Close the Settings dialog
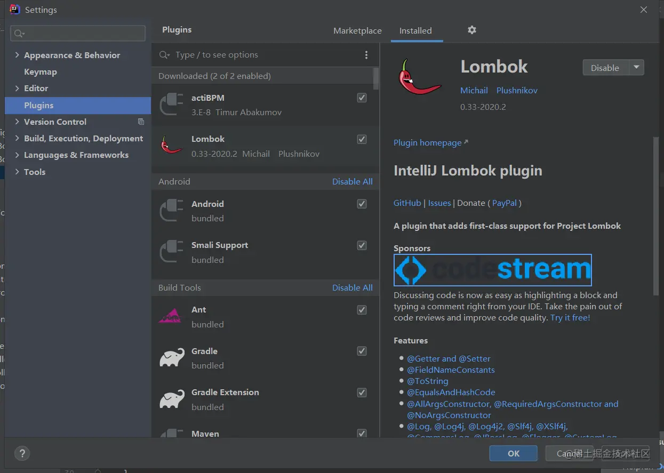Image resolution: width=664 pixels, height=473 pixels. 644,10
